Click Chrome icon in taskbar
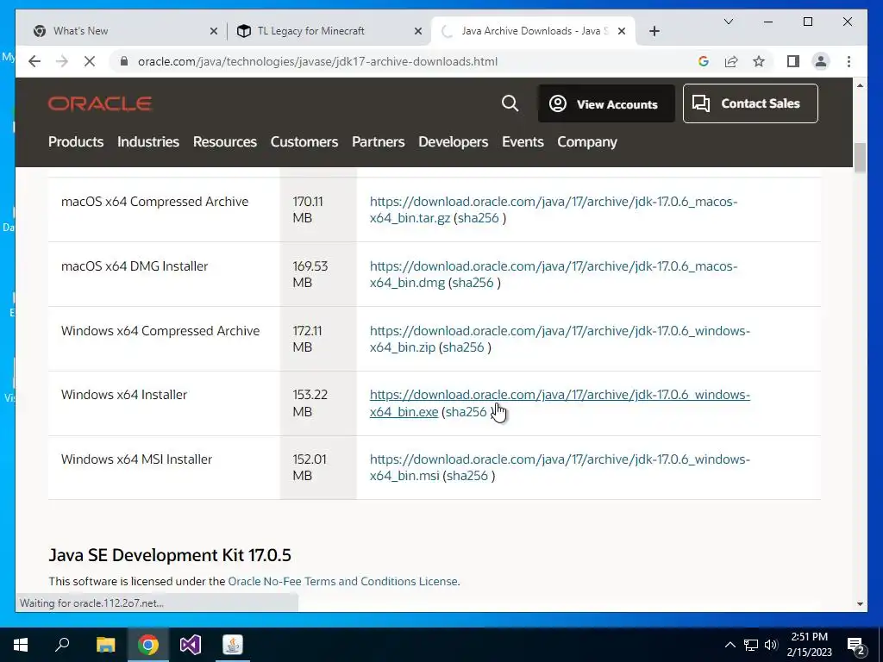The image size is (883, 662). [x=148, y=645]
